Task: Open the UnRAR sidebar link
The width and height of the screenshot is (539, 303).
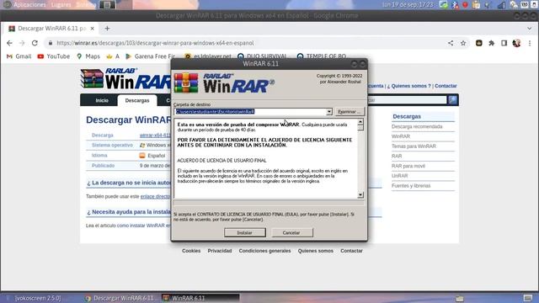Action: tap(400, 176)
